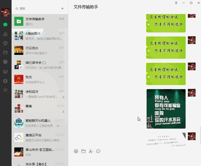Click the 智能聊天AI机器人 robot avatar
201x166 pixels.
[19, 123]
